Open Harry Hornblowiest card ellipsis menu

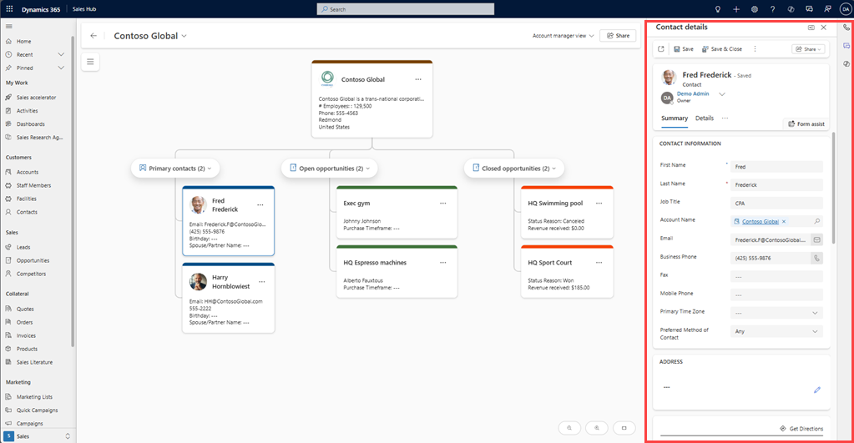pos(262,282)
